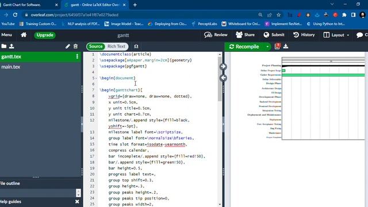The image size is (368, 207).
Task: Download the compiled PDF
Action: 286,46
